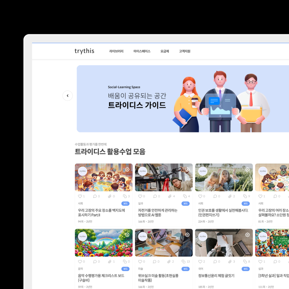289x289 pixels.
Task: Open the trythis logo home link
Action: 84,51
